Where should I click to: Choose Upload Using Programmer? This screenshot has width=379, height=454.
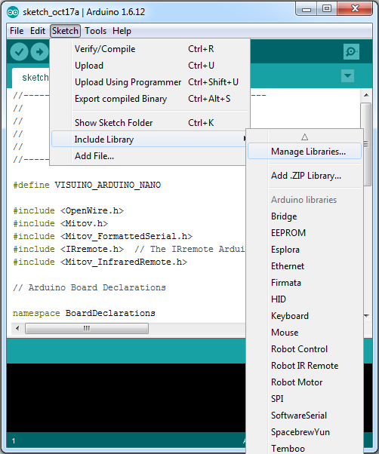pyautogui.click(x=149, y=82)
